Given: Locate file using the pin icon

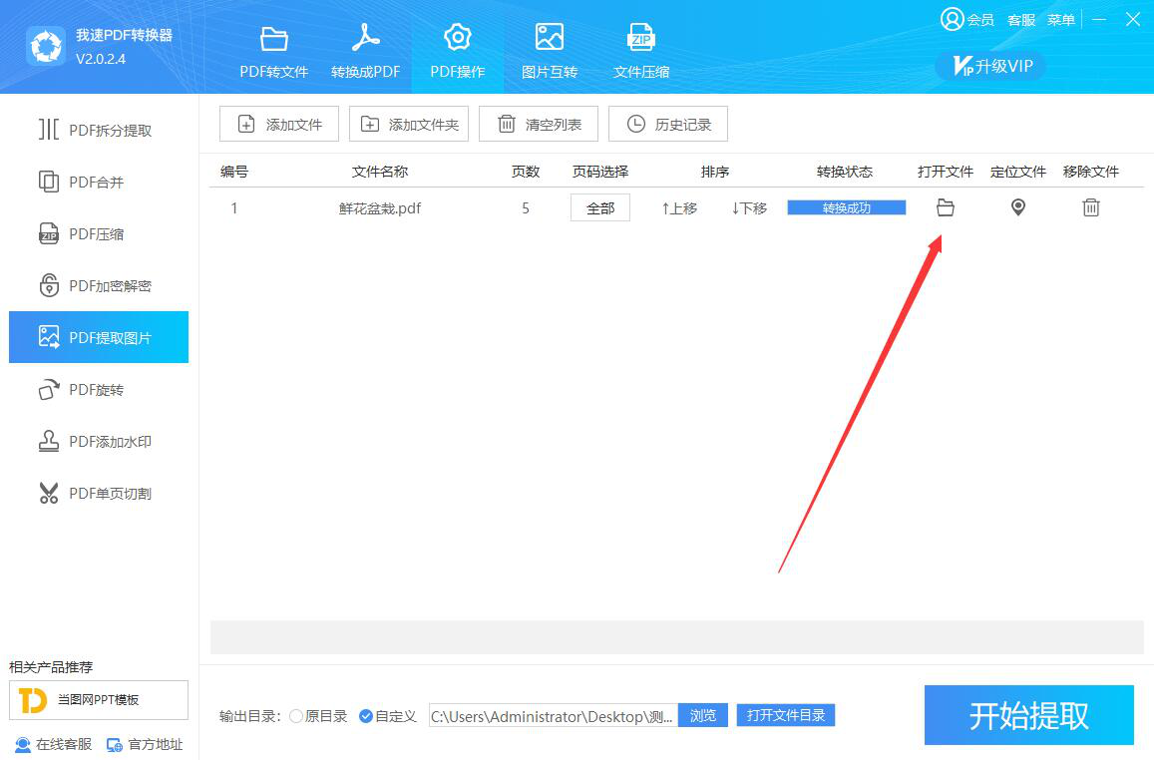Looking at the screenshot, I should click(x=1017, y=208).
